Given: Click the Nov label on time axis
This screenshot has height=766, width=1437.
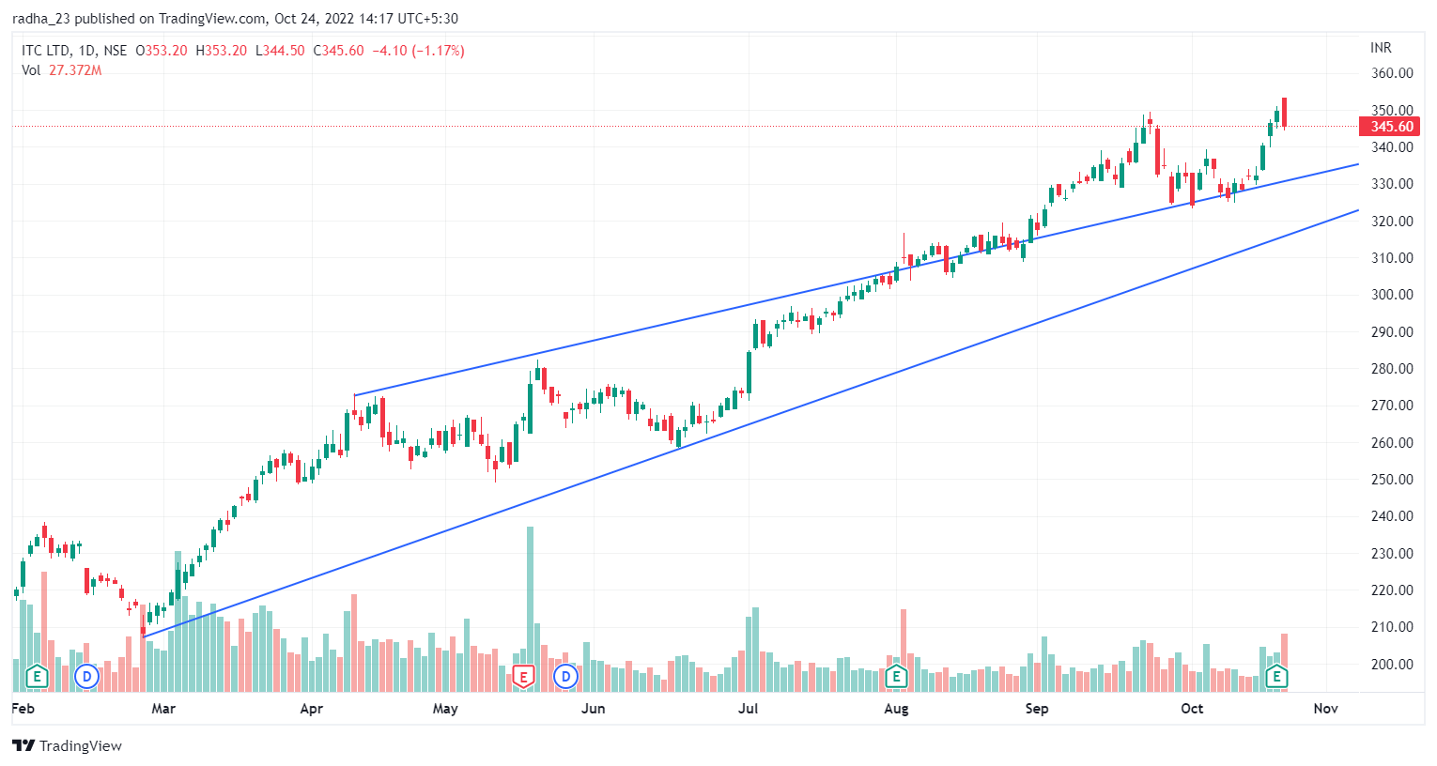Looking at the screenshot, I should point(1325,709).
